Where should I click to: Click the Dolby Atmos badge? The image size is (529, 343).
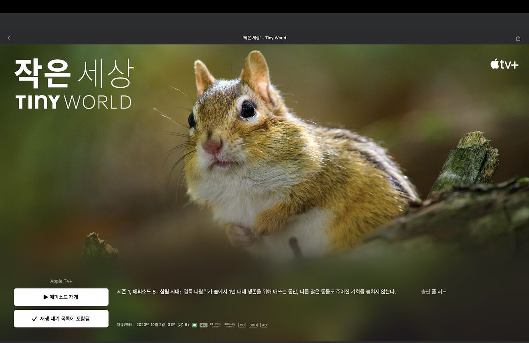pos(230,325)
